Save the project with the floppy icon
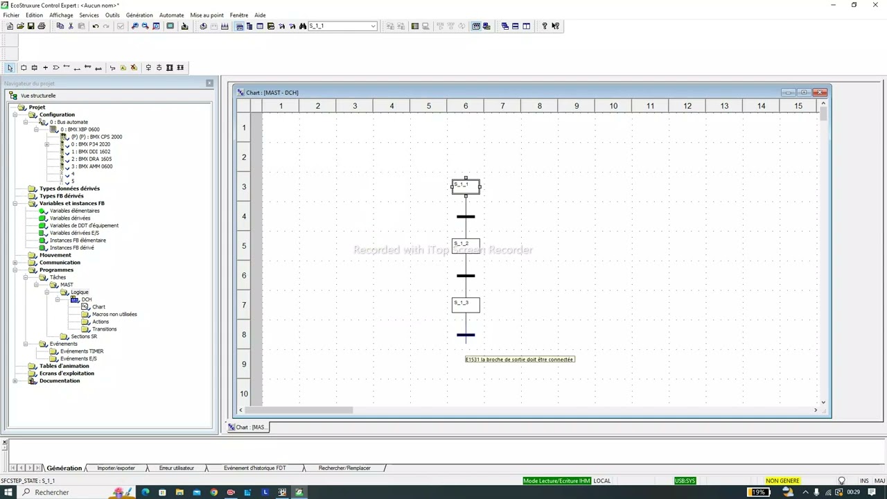Viewport: 887px width, 499px height. (x=30, y=26)
